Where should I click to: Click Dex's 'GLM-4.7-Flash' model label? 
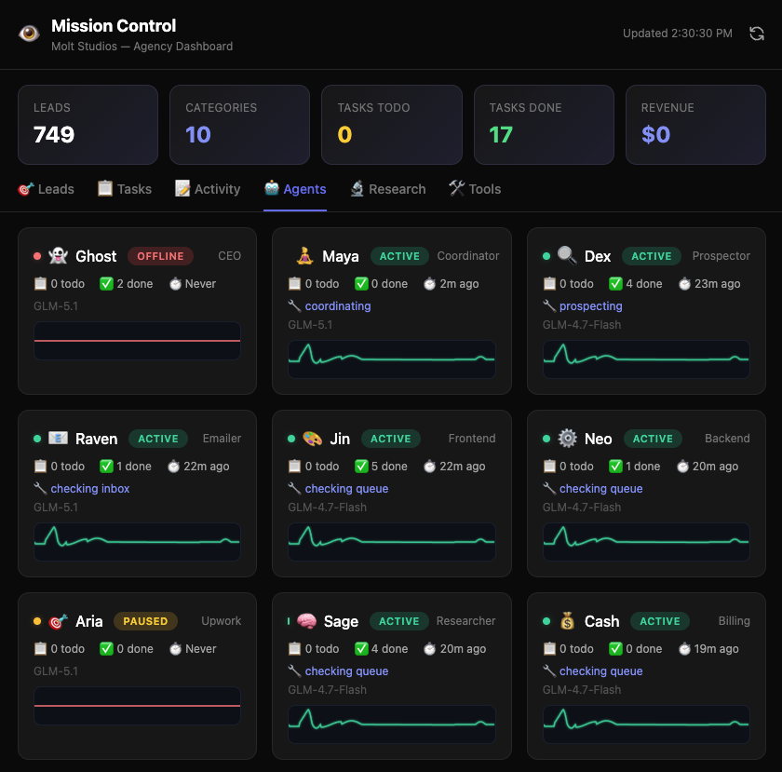pos(582,325)
